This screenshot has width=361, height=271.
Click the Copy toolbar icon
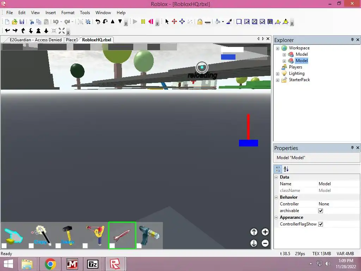(39, 22)
